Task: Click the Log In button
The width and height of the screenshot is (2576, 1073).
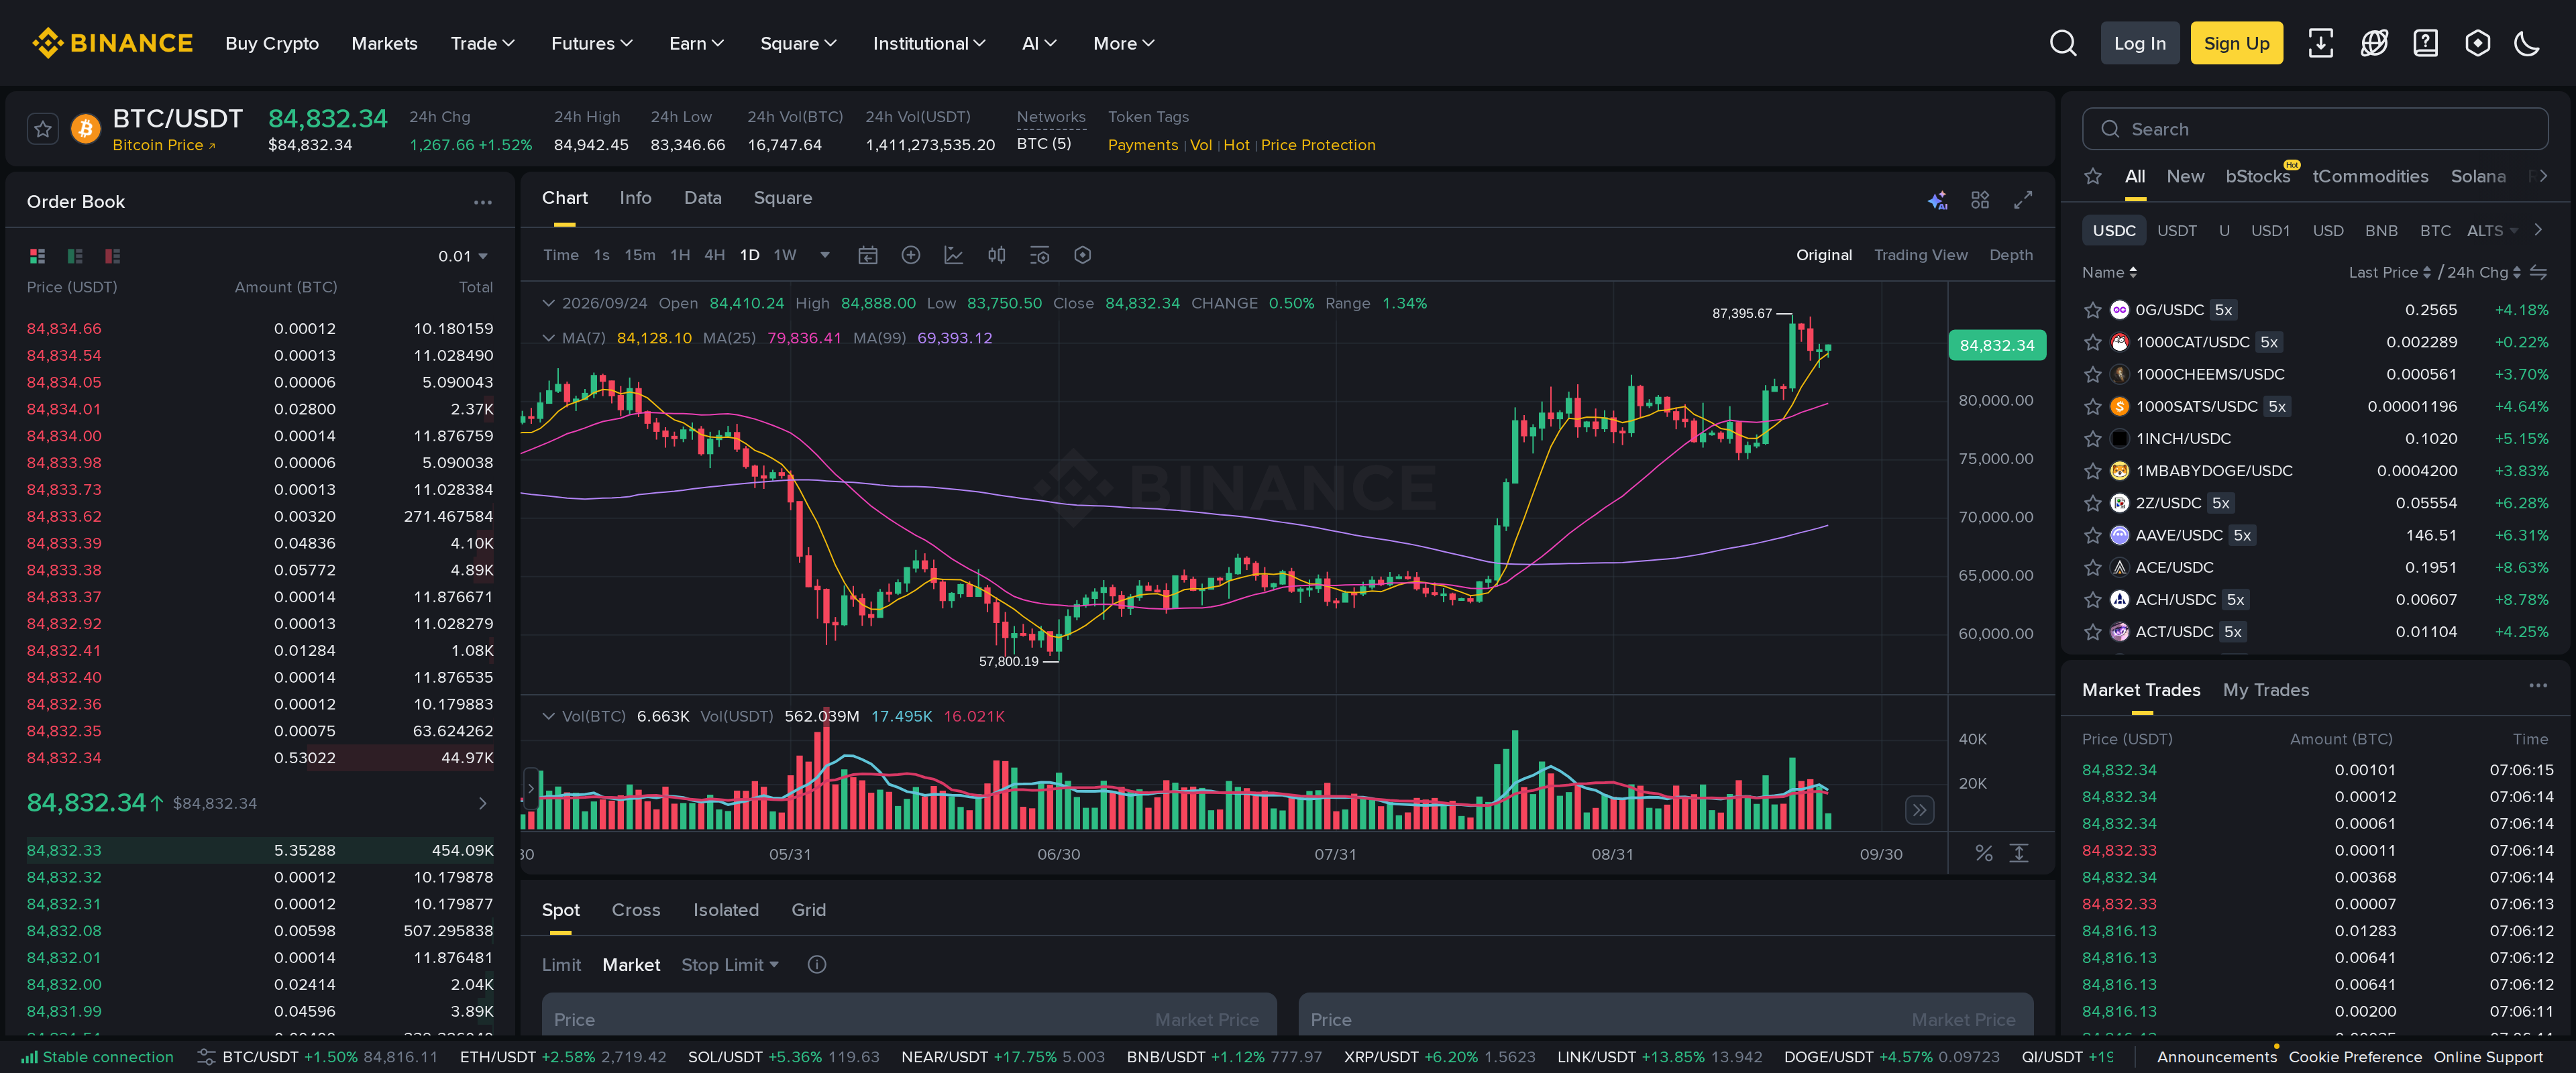Action: click(2139, 43)
